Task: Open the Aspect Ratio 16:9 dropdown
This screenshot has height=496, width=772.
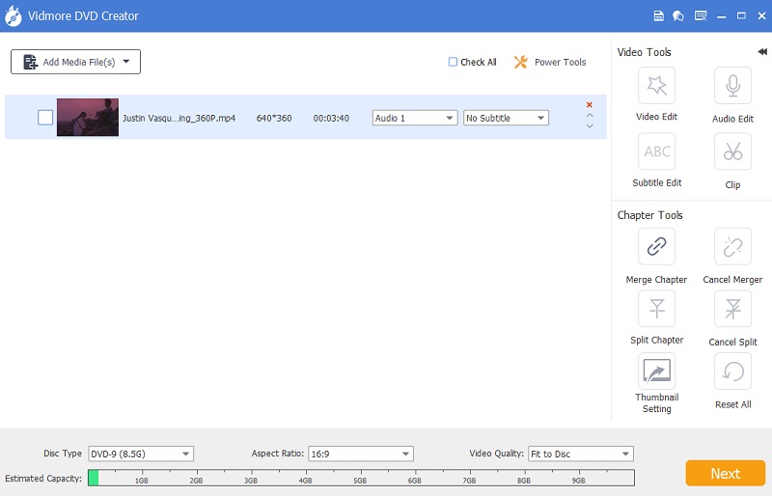Action: point(361,454)
